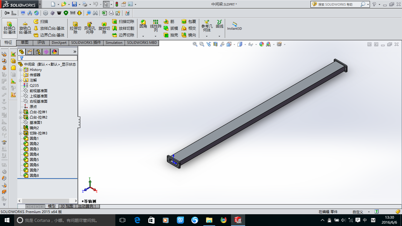Open the DimXpertManager tab icon
Viewport: 402px width, 226px height.
(46, 52)
